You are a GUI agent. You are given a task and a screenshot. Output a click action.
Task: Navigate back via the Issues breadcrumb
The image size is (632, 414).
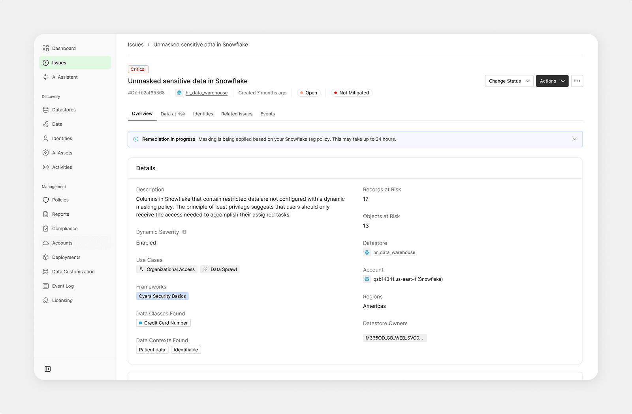coord(135,44)
